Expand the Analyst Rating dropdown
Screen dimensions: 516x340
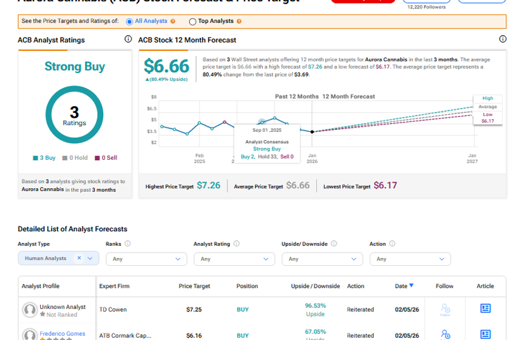234,259
